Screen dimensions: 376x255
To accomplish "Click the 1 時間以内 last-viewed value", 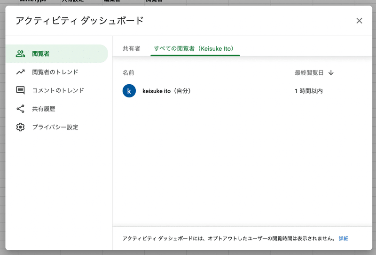I will (x=309, y=91).
